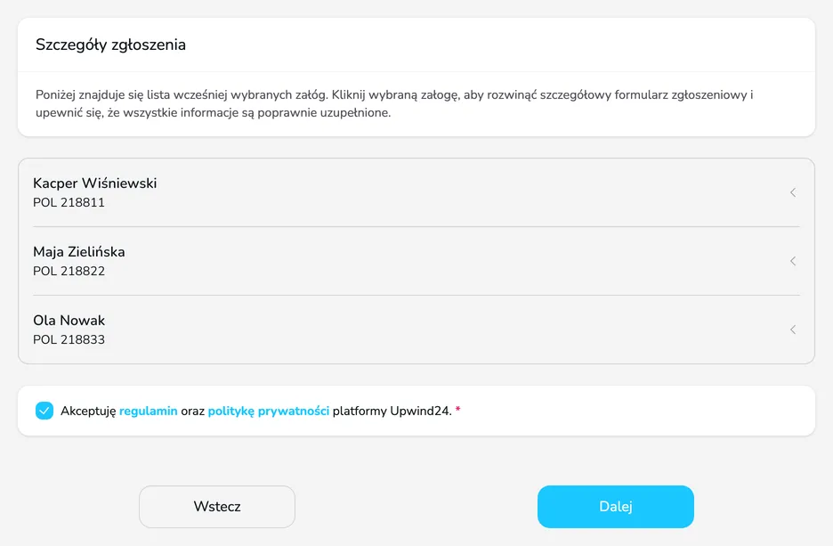The height and width of the screenshot is (546, 833).
Task: Click the instruction paragraph about crews
Action: [394, 103]
